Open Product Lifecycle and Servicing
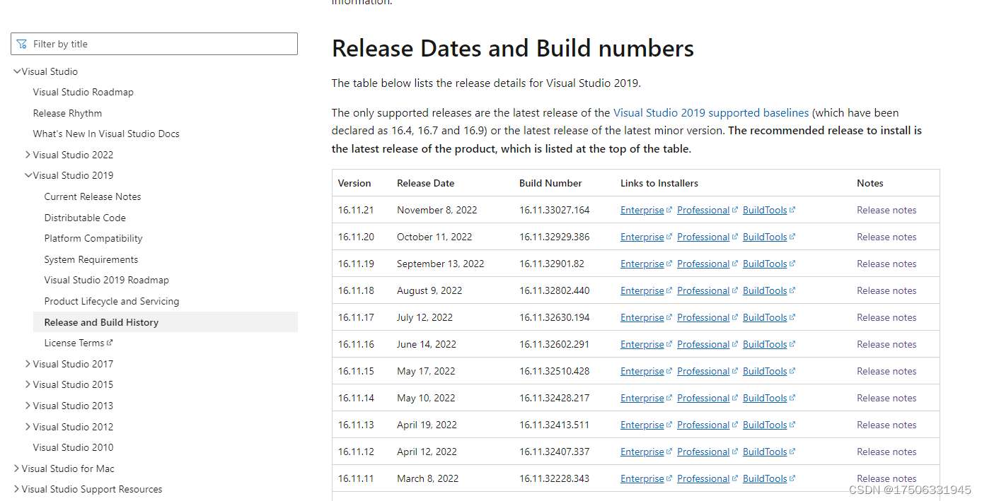This screenshot has height=501, width=982. 112,301
